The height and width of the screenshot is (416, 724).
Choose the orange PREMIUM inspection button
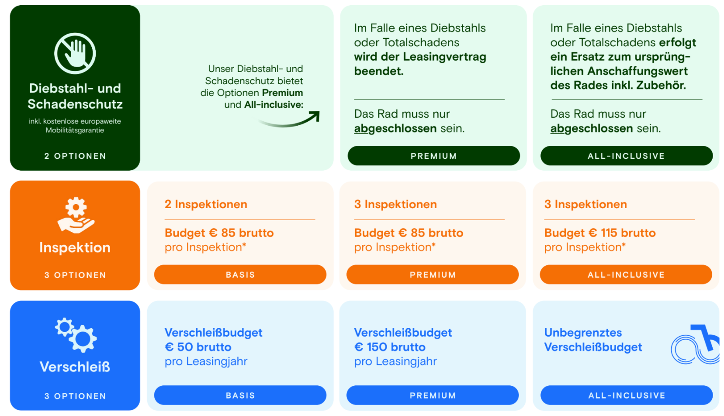[433, 275]
